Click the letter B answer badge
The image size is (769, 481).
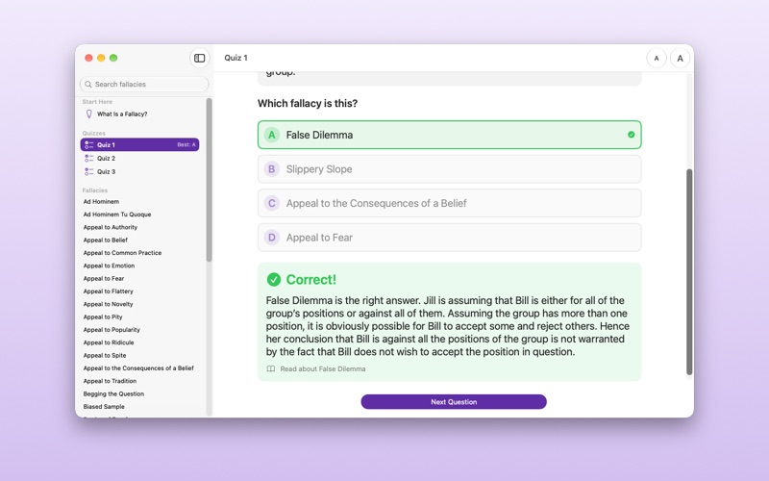(272, 169)
